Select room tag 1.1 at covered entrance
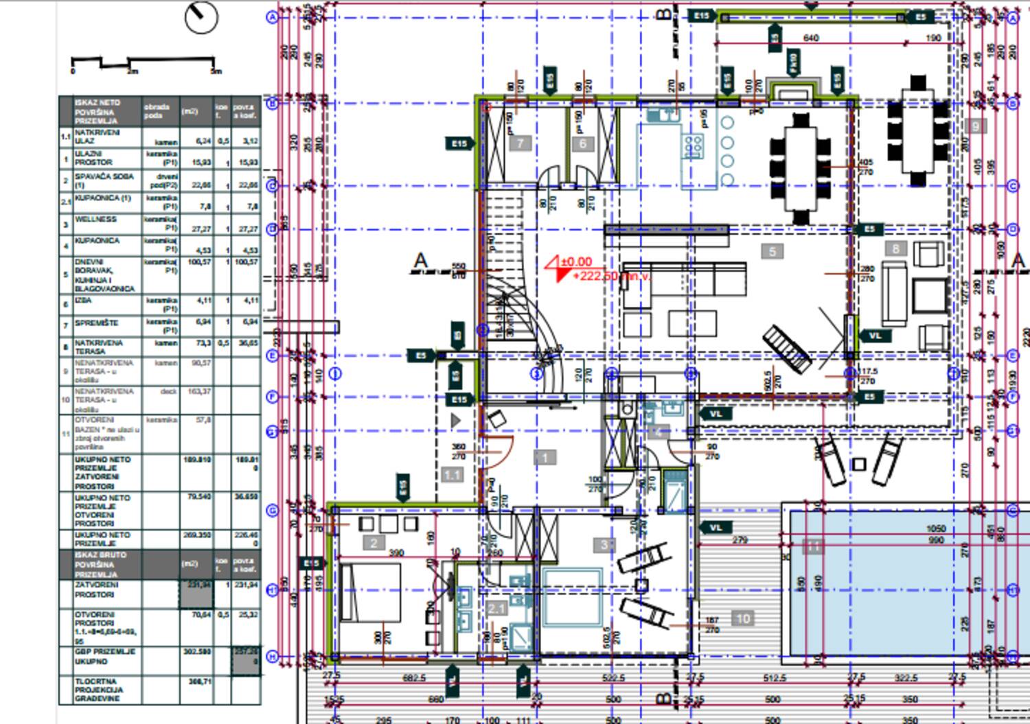This screenshot has width=1030, height=724. (x=452, y=475)
